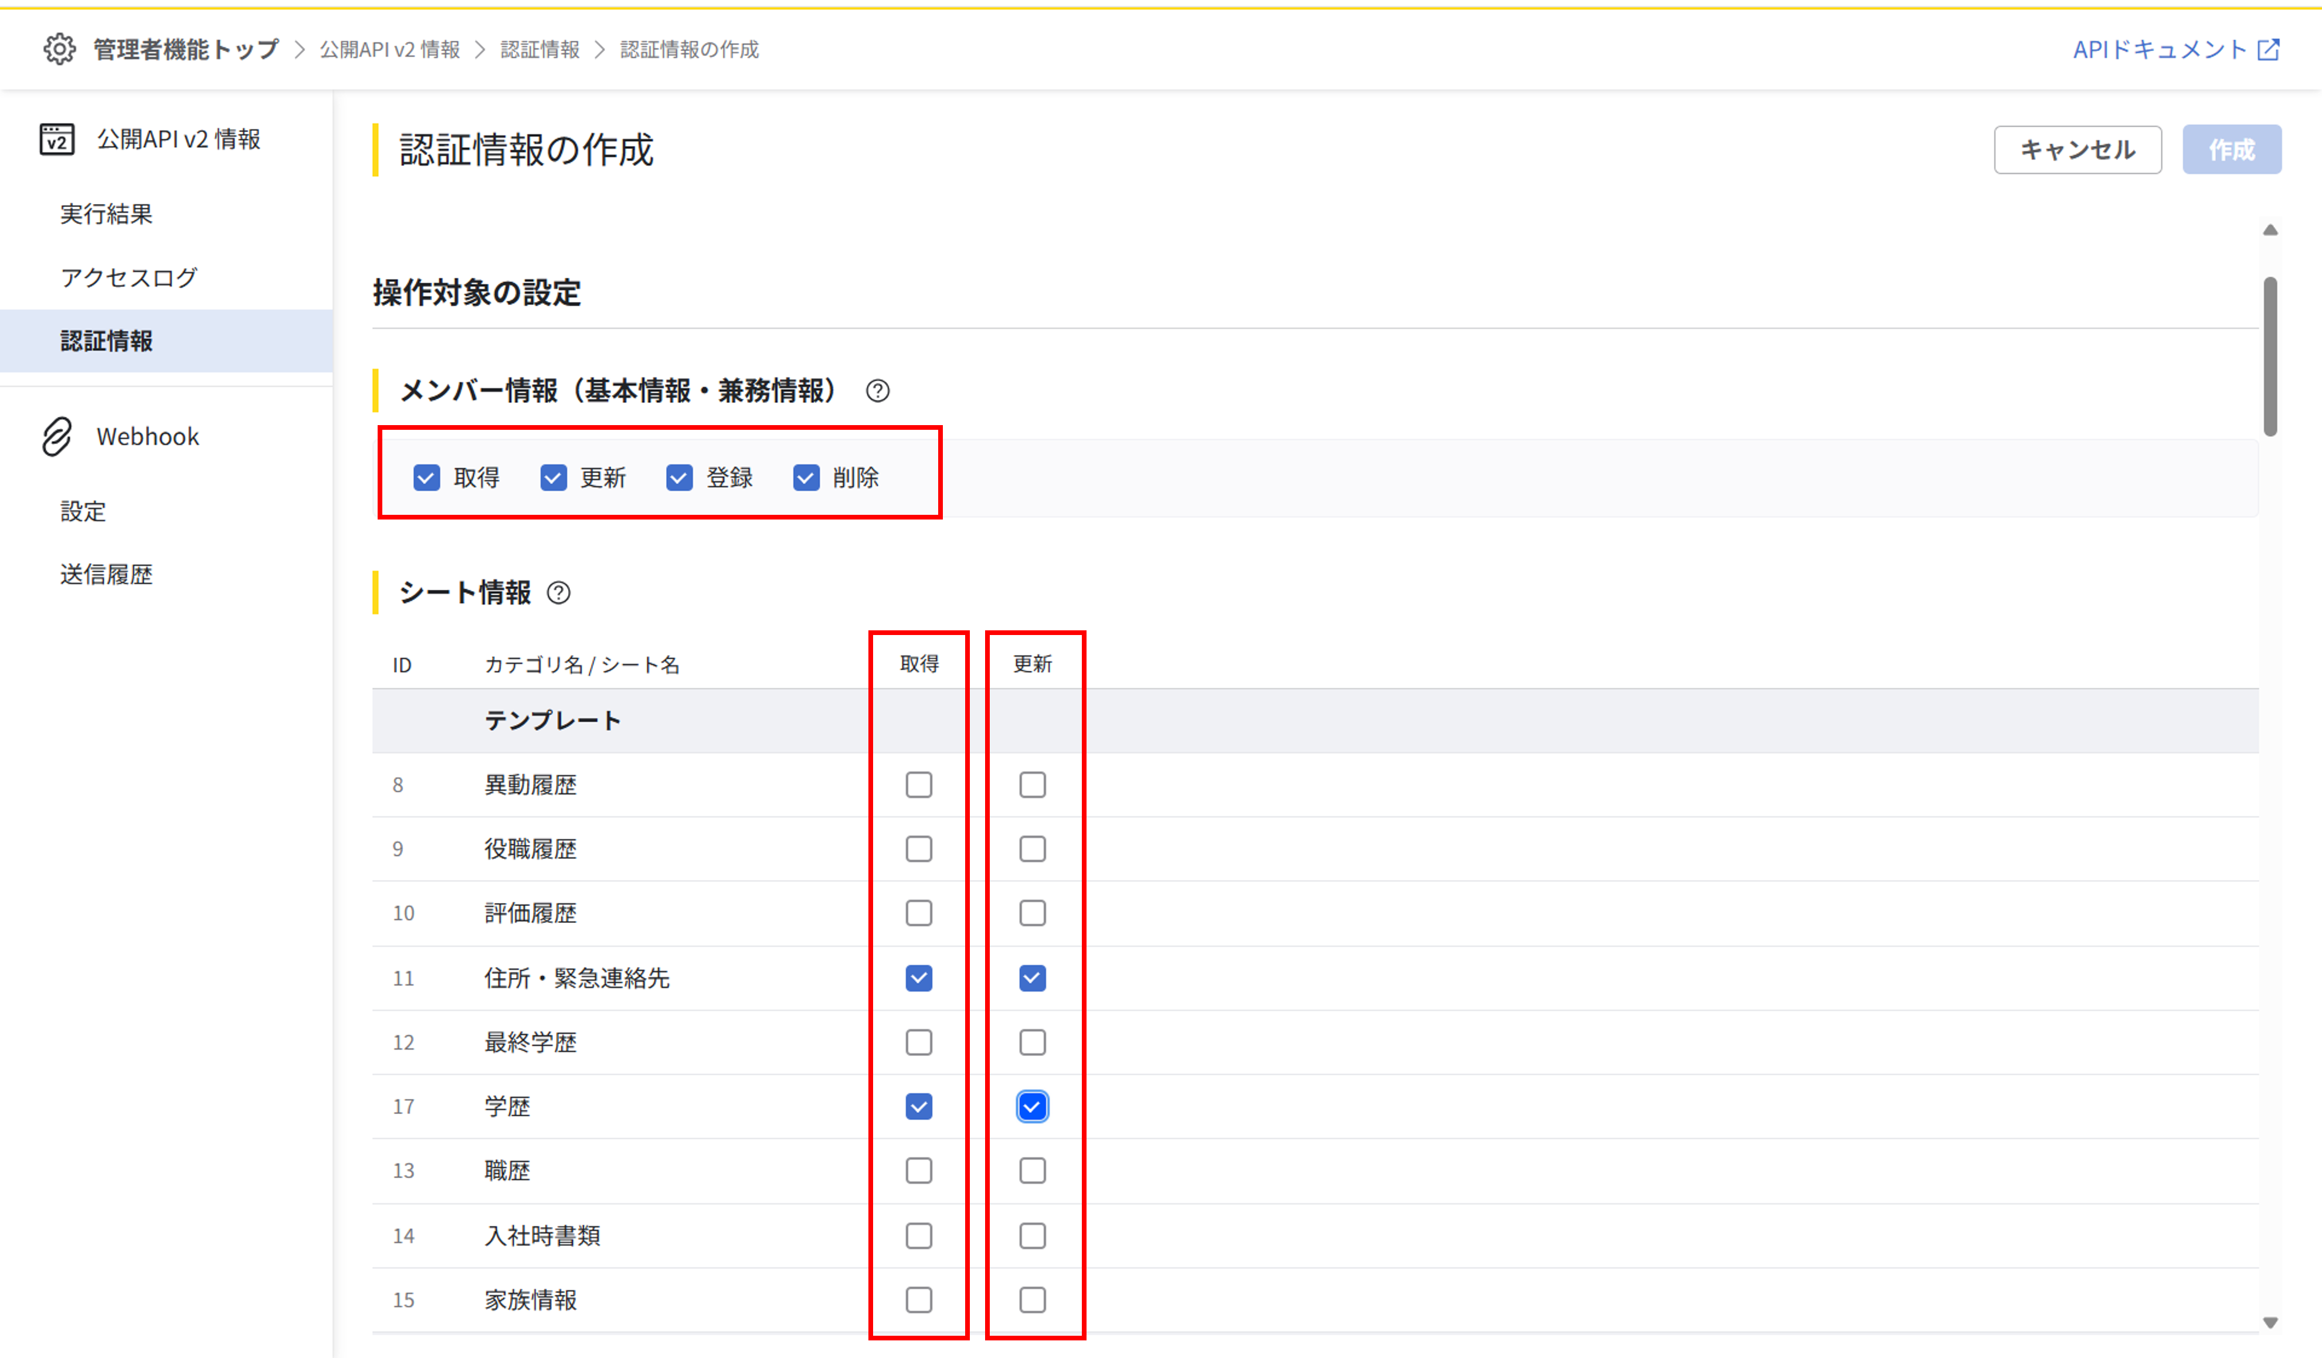Open 実行結果 in the sidebar
Viewport: 2322px width, 1358px height.
[106, 214]
